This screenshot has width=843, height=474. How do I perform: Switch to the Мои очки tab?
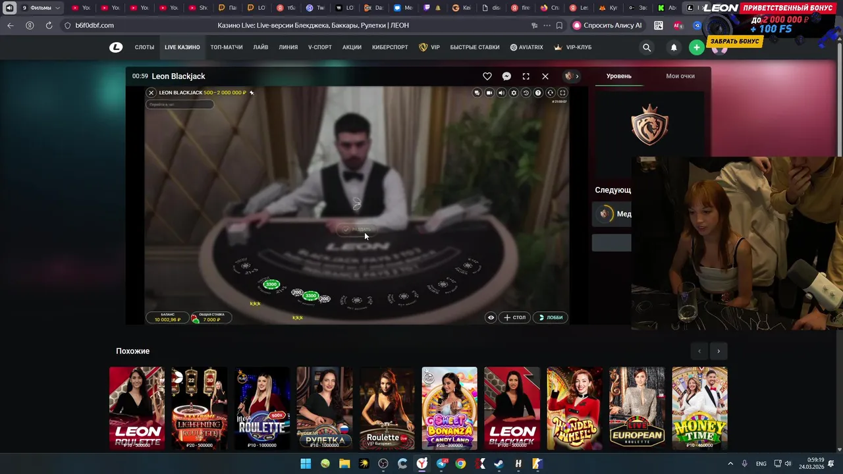(x=680, y=76)
